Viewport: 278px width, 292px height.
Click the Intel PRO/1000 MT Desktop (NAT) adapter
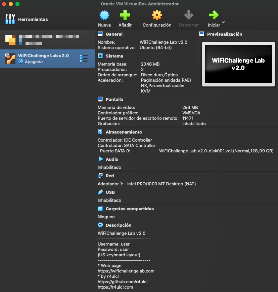tap(161, 184)
